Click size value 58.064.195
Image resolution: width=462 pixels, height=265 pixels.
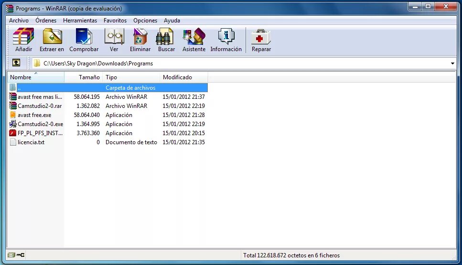point(86,96)
